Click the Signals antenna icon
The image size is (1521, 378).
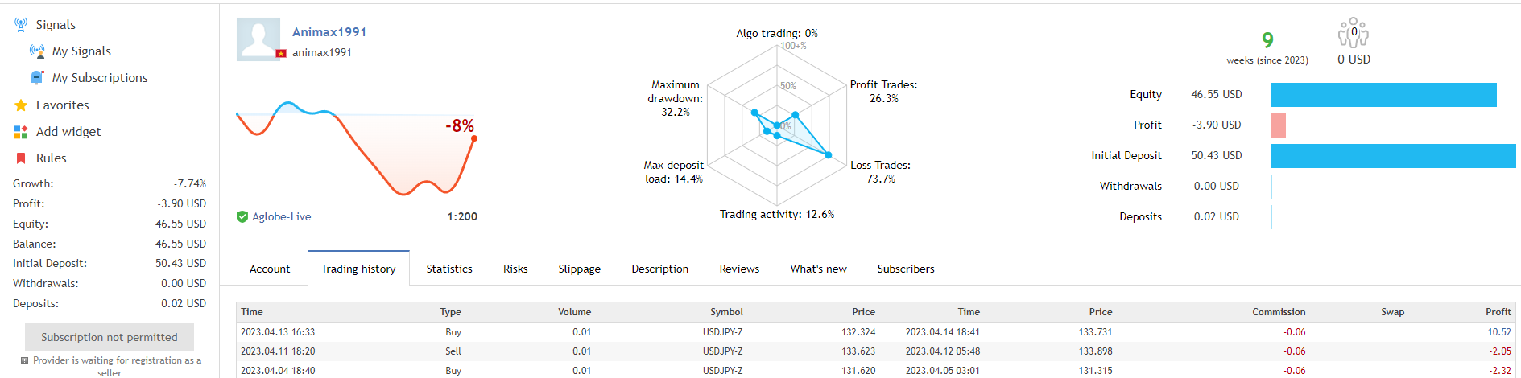(x=21, y=25)
